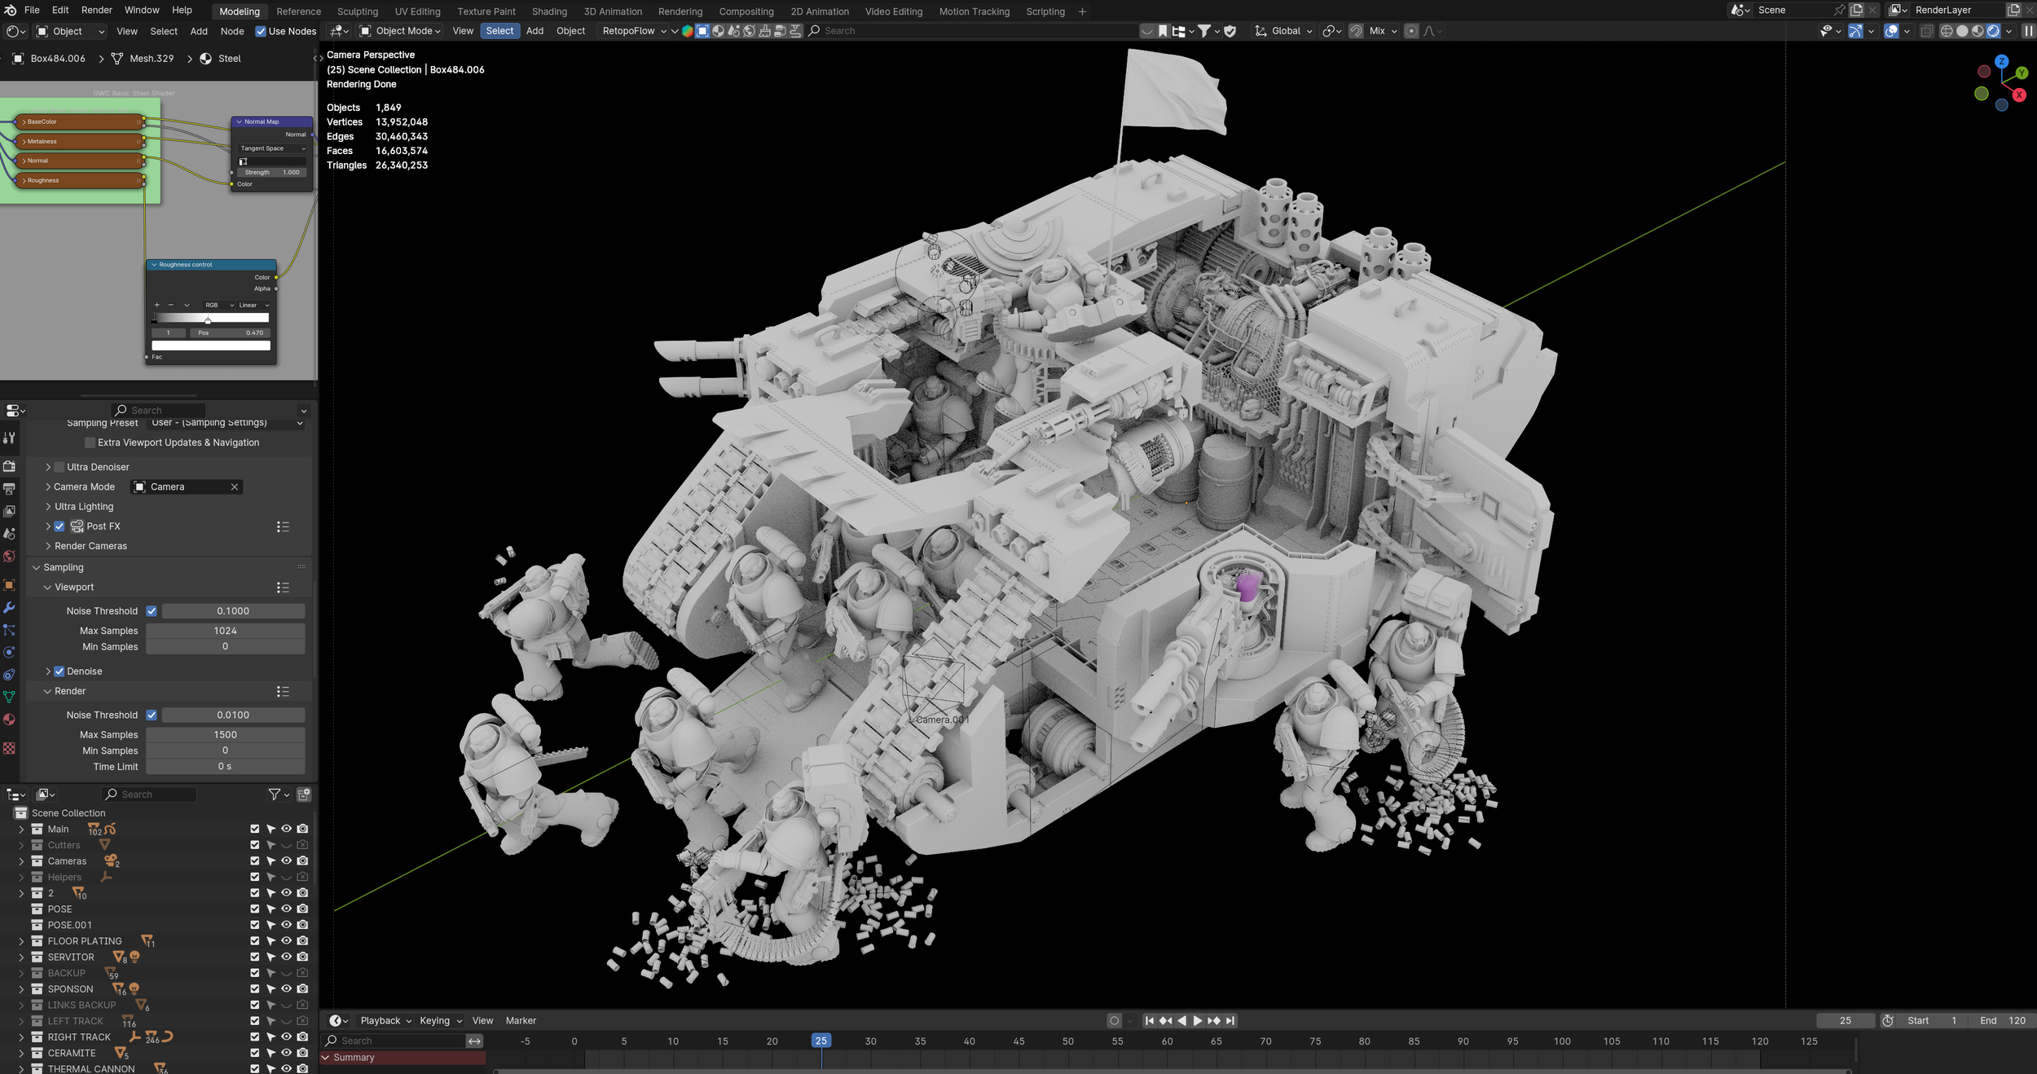Toggle X-ray in viewport header
Screen dimensions: 2037x1074
[x=1926, y=31]
